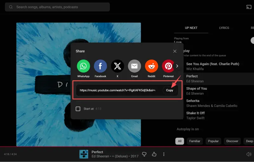
Task: Open the three-dot player menu
Action: (164, 154)
